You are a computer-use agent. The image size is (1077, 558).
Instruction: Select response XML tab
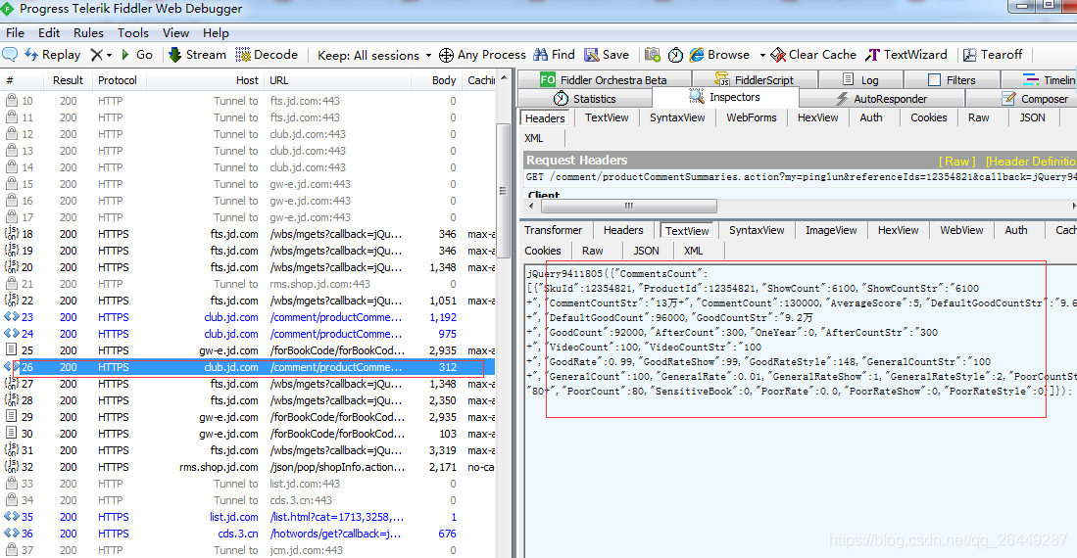[x=693, y=251]
